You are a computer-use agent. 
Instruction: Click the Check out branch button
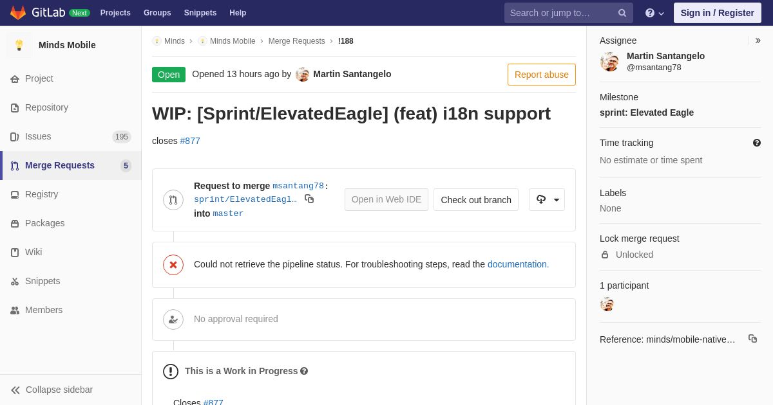click(476, 200)
